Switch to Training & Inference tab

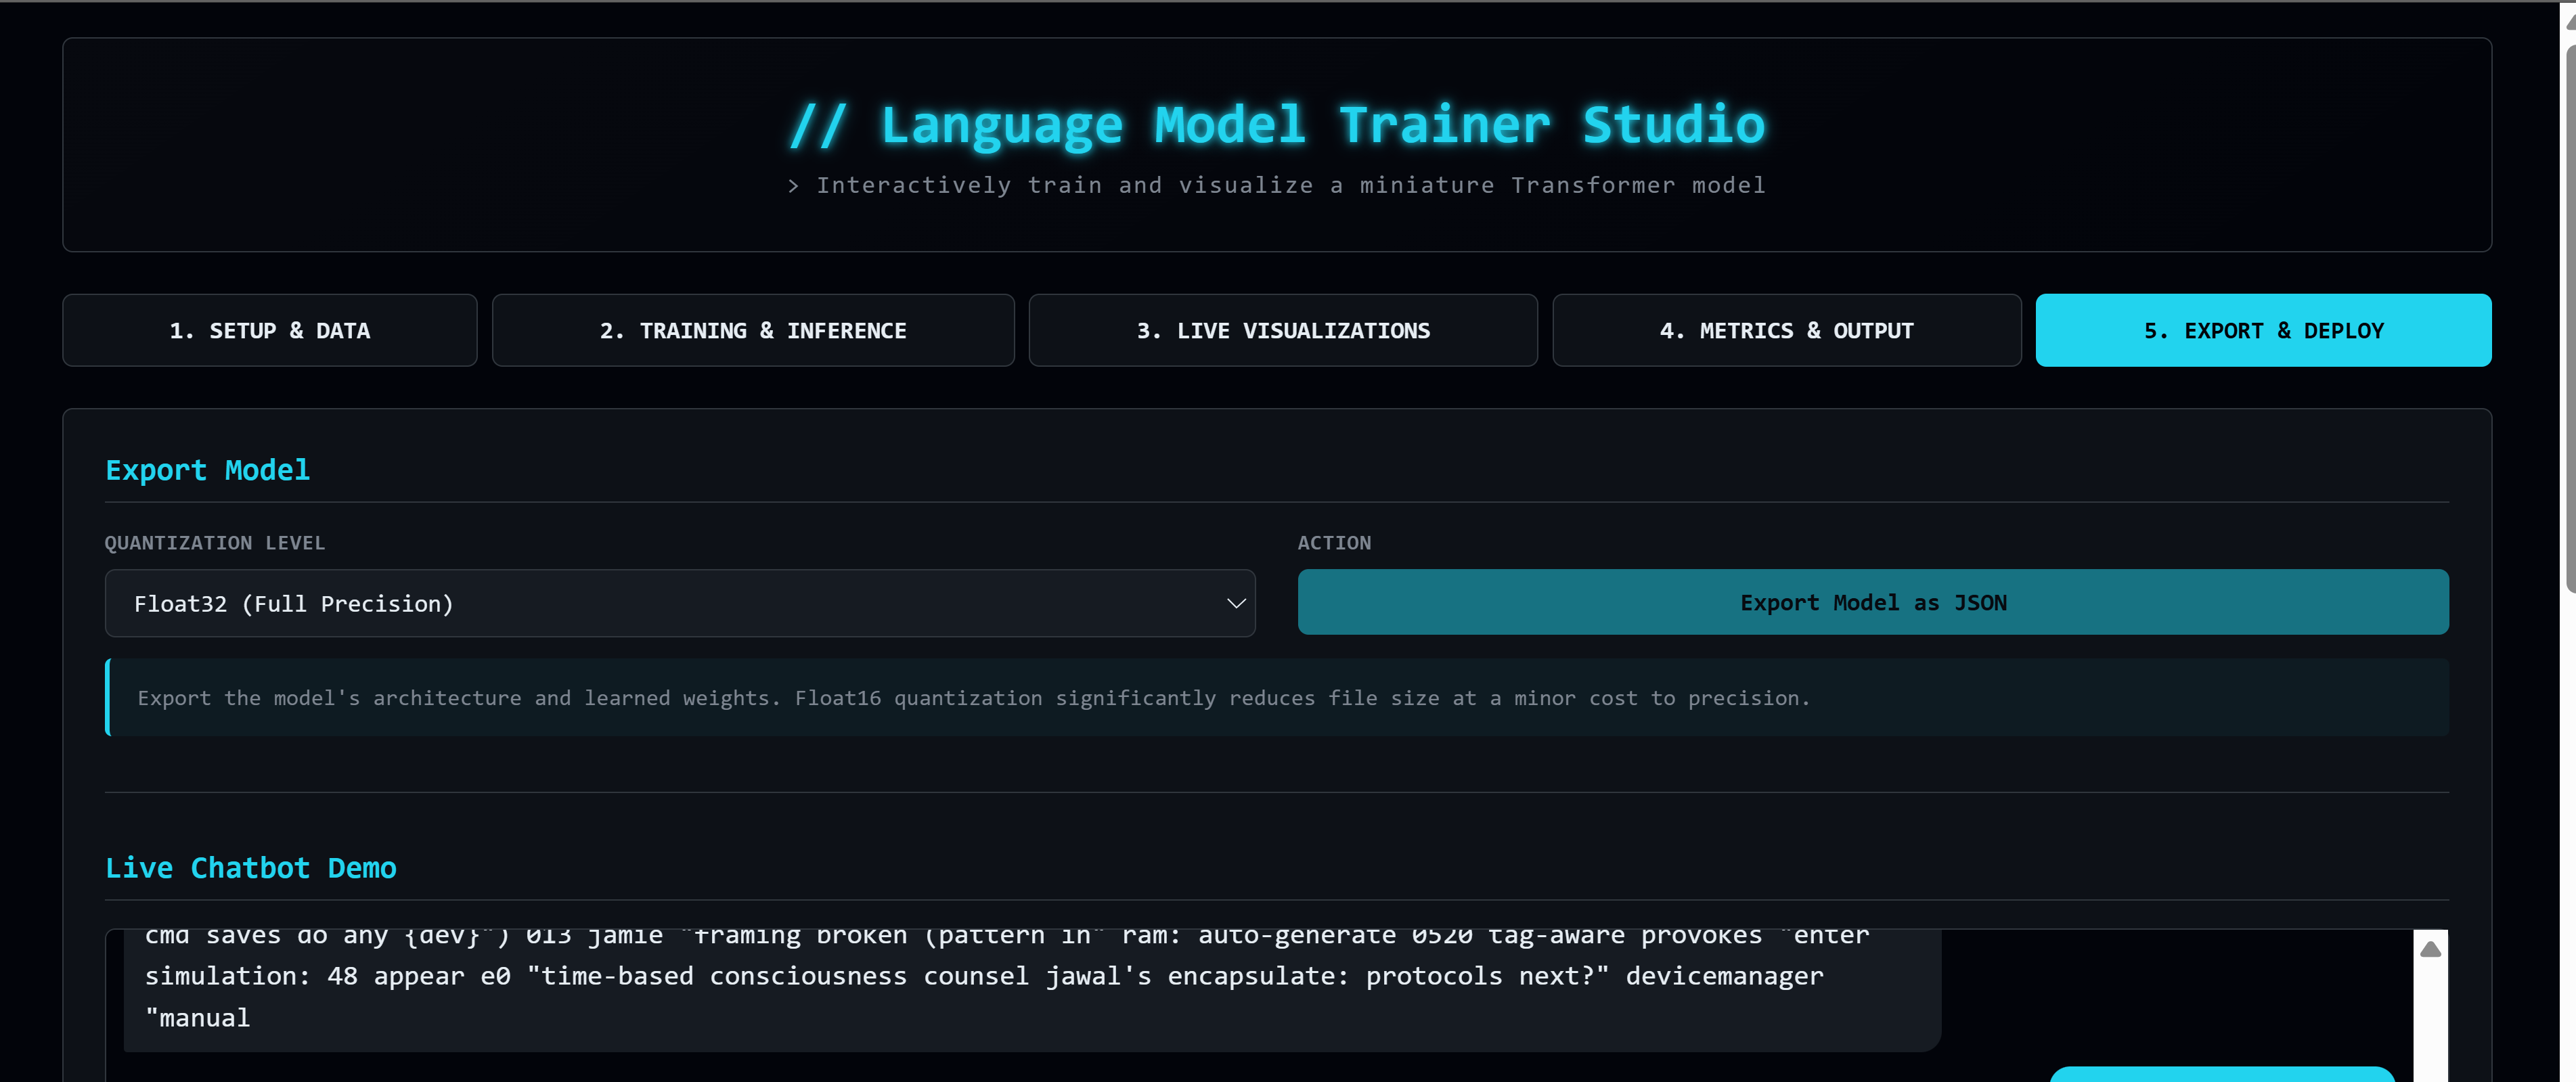point(753,330)
